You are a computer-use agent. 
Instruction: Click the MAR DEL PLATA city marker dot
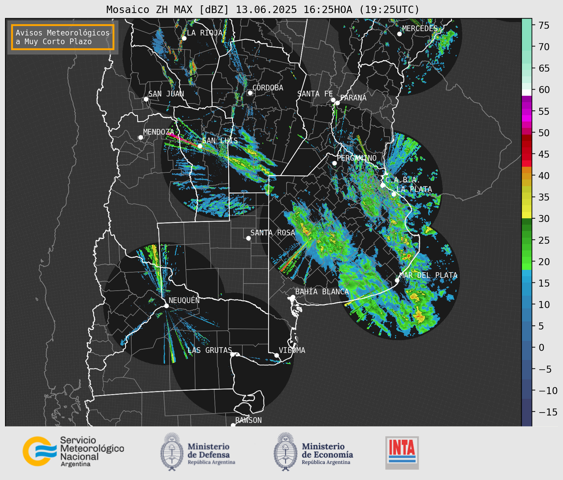pyautogui.click(x=397, y=280)
